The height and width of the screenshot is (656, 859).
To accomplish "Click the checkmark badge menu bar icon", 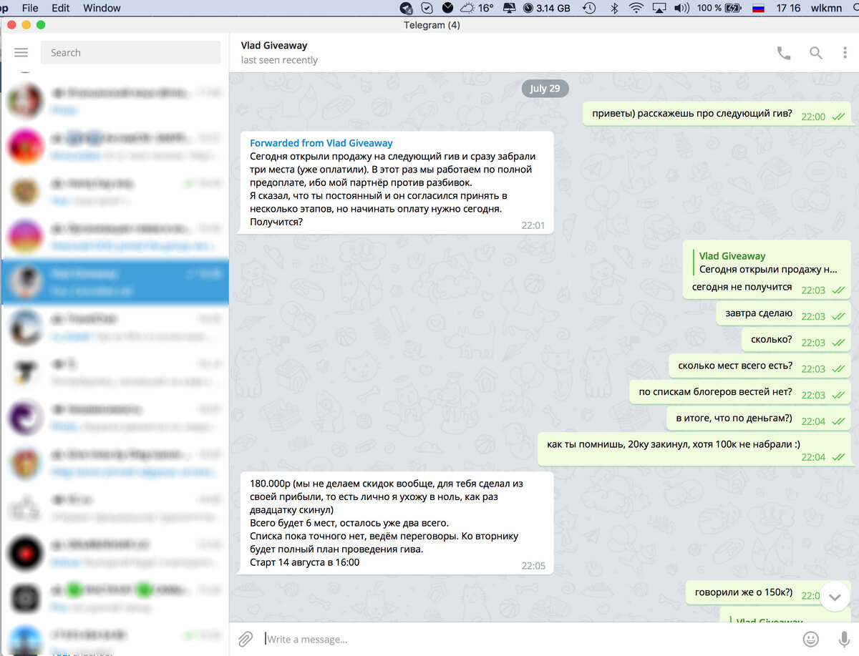I will pyautogui.click(x=427, y=8).
